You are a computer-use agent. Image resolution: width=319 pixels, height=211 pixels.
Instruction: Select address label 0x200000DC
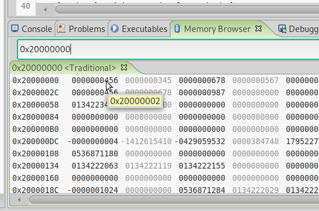(36, 141)
